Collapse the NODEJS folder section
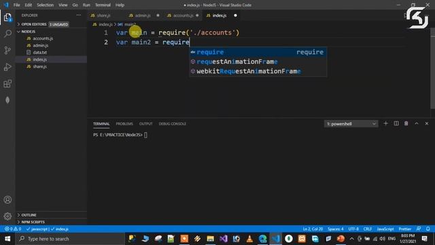This screenshot has width=435, height=245. click(x=52, y=32)
